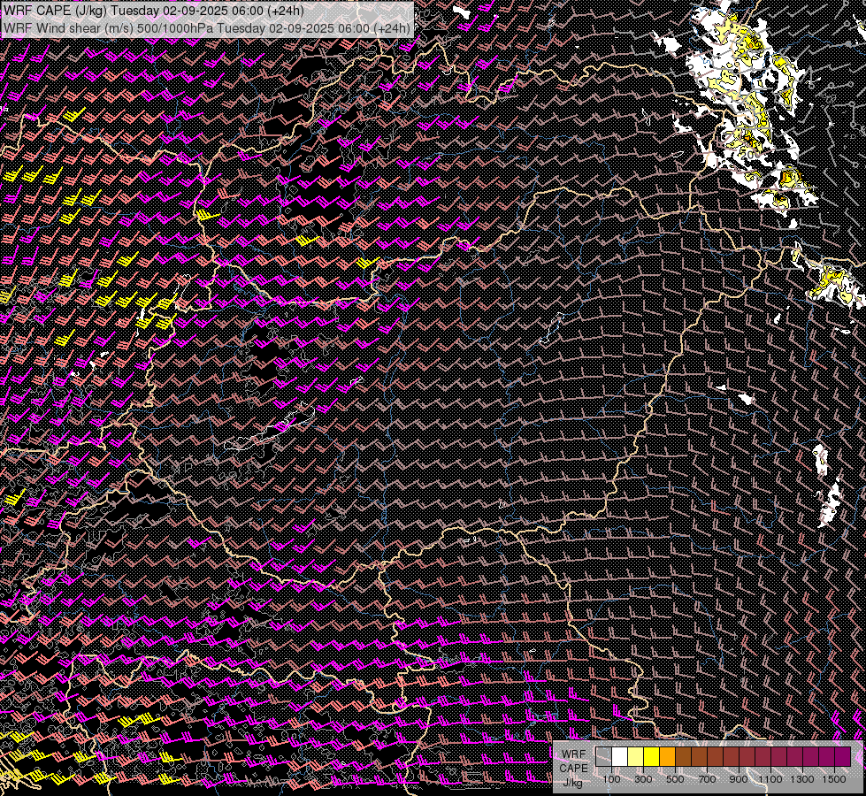Click the 1300 legend label

coord(802,779)
